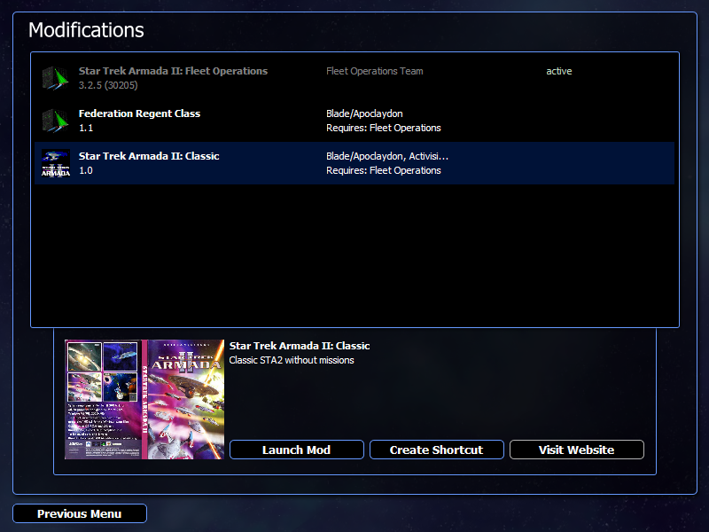
Task: Visit the mod's website
Action: [x=577, y=450]
